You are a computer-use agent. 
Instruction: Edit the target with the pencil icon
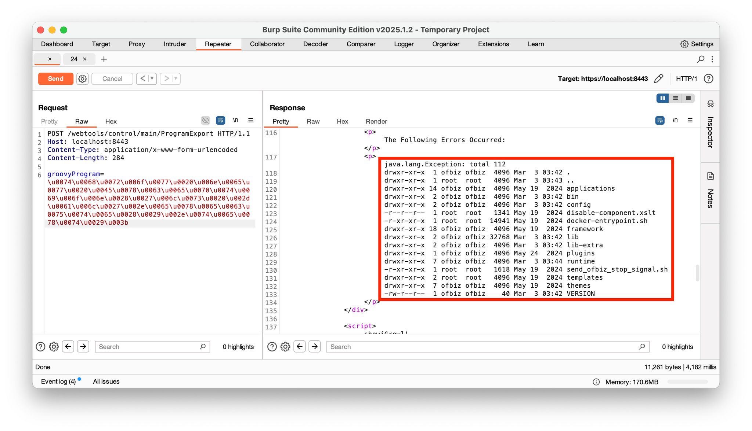tap(658, 78)
